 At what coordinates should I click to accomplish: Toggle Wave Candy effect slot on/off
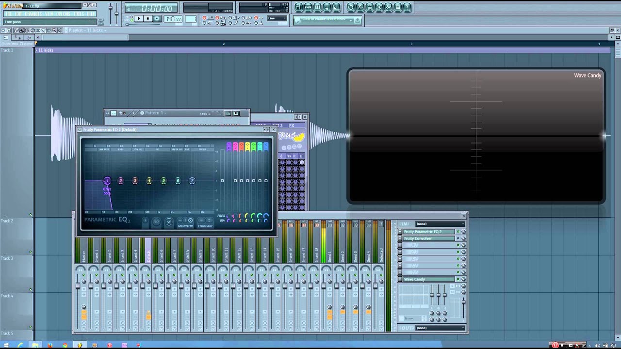[458, 279]
